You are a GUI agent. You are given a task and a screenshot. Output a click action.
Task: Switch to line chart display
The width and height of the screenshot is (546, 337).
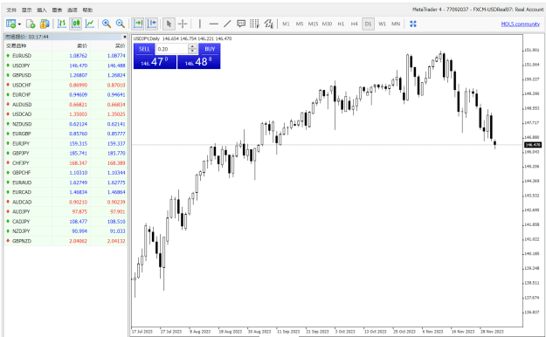click(x=90, y=24)
